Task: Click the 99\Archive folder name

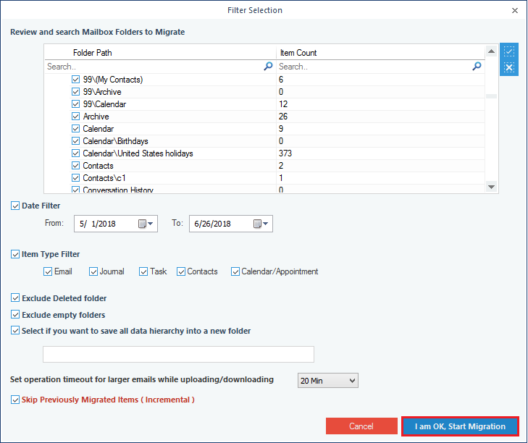Action: click(102, 92)
